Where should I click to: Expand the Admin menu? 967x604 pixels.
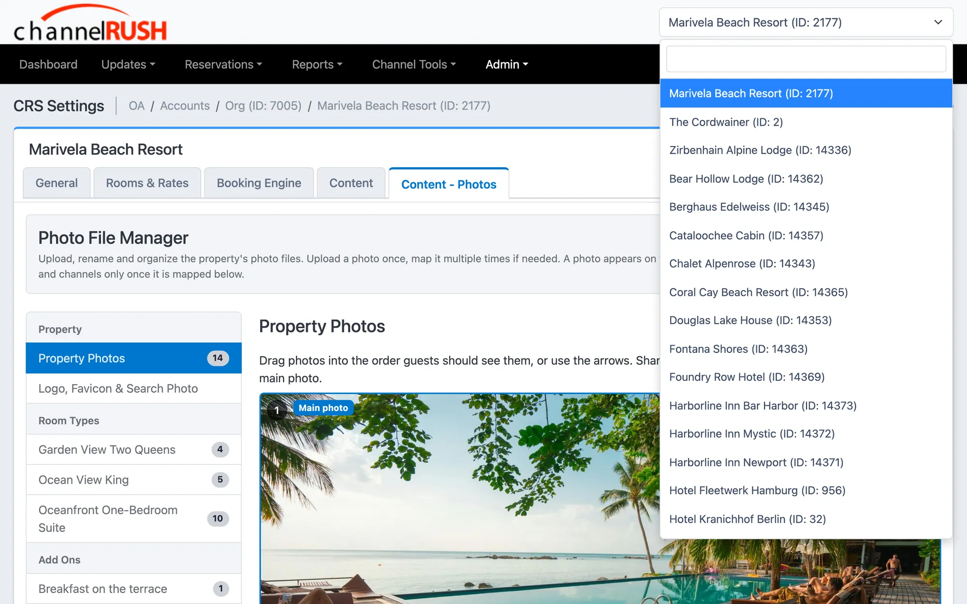pyautogui.click(x=507, y=64)
